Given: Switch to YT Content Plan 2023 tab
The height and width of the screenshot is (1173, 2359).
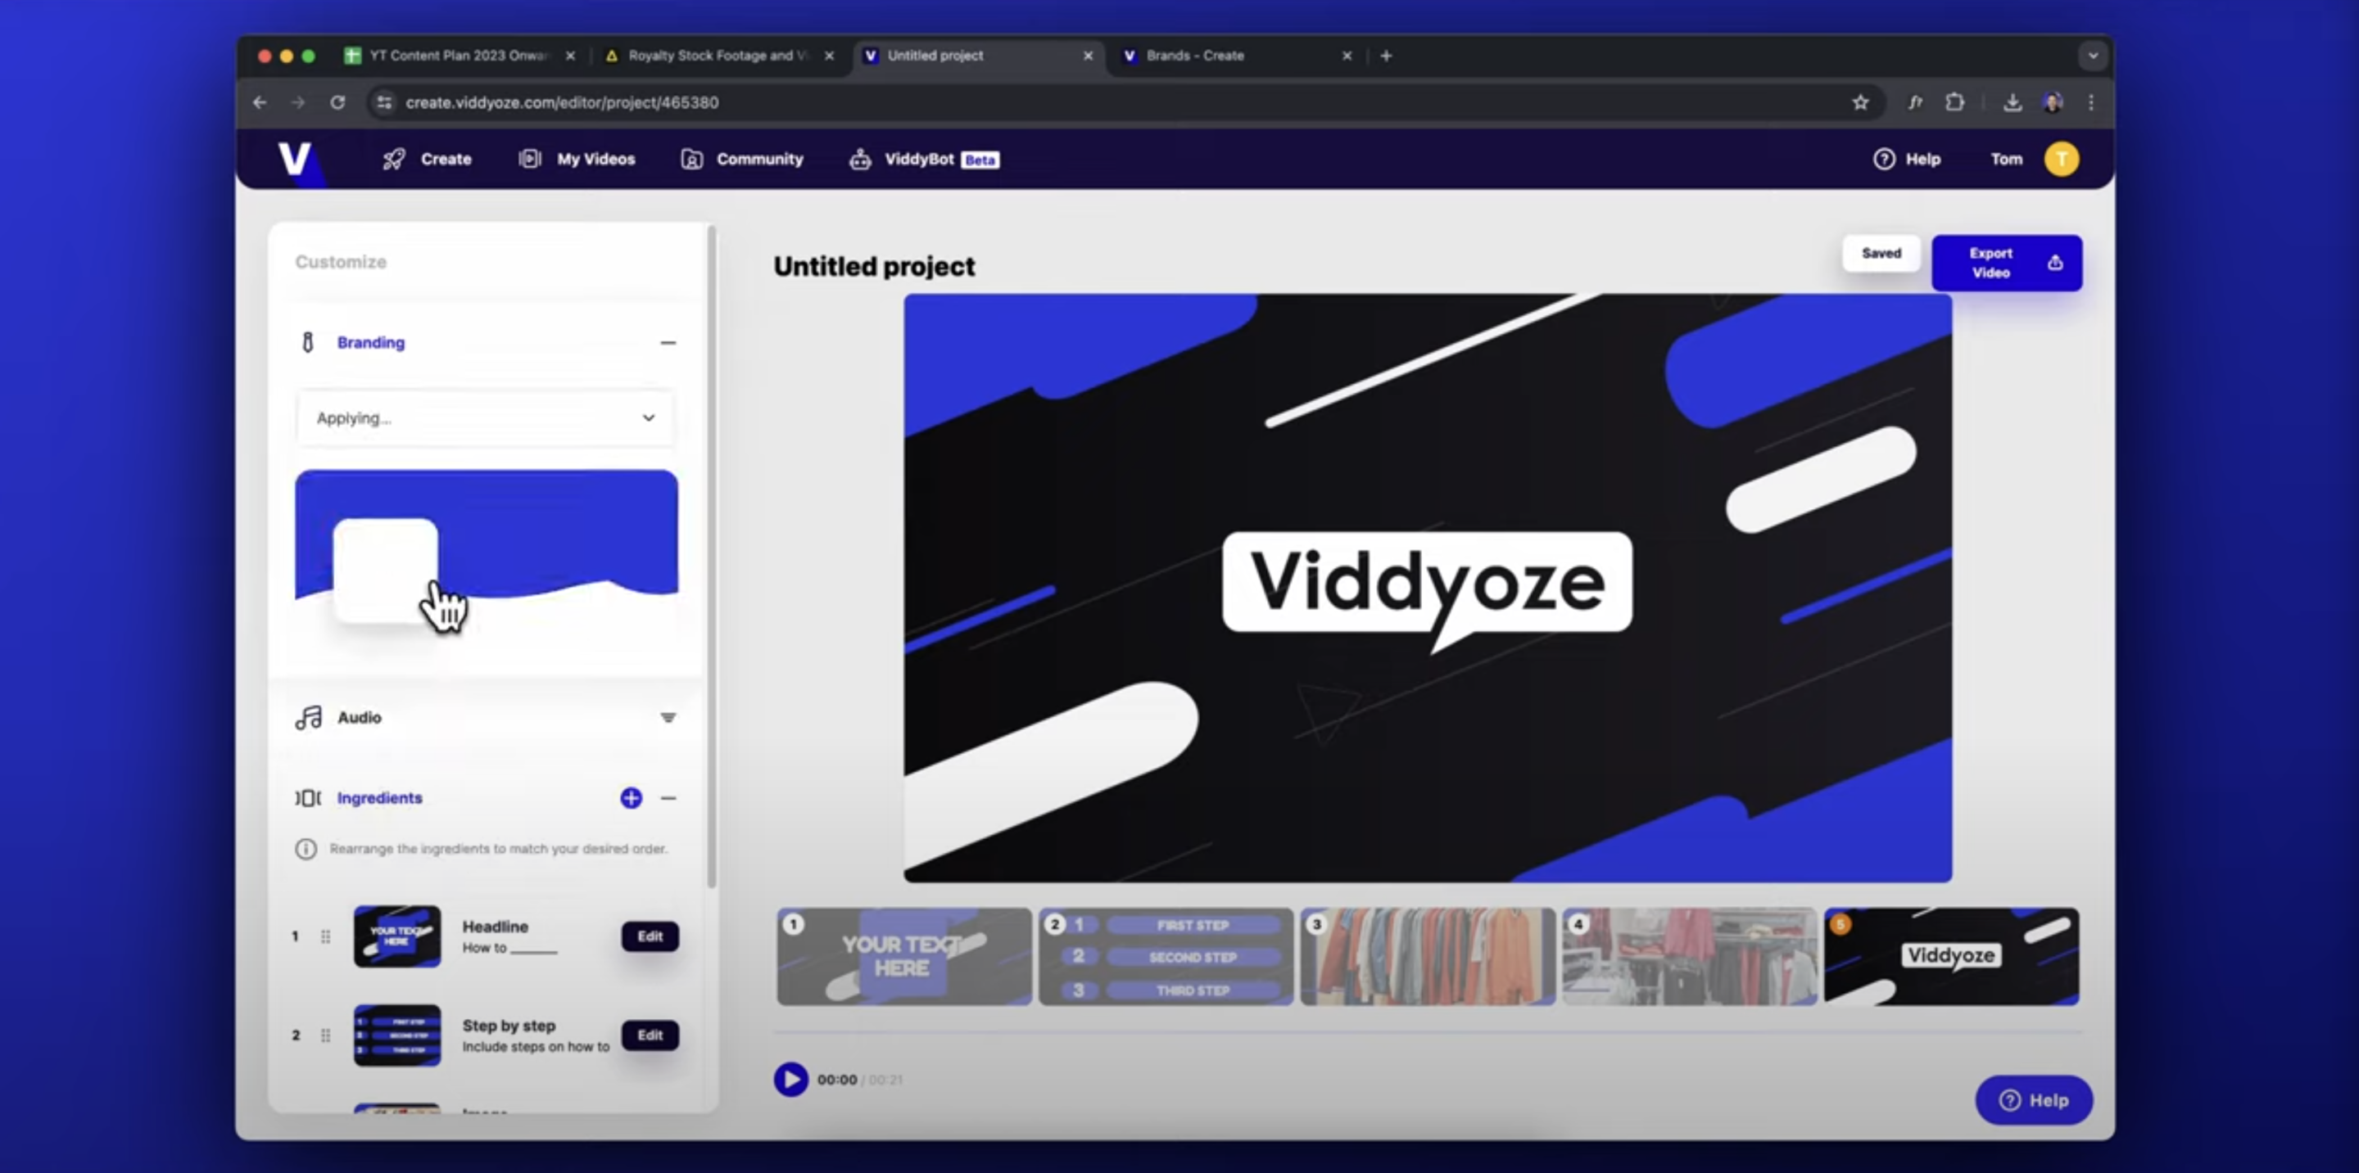Looking at the screenshot, I should [459, 56].
